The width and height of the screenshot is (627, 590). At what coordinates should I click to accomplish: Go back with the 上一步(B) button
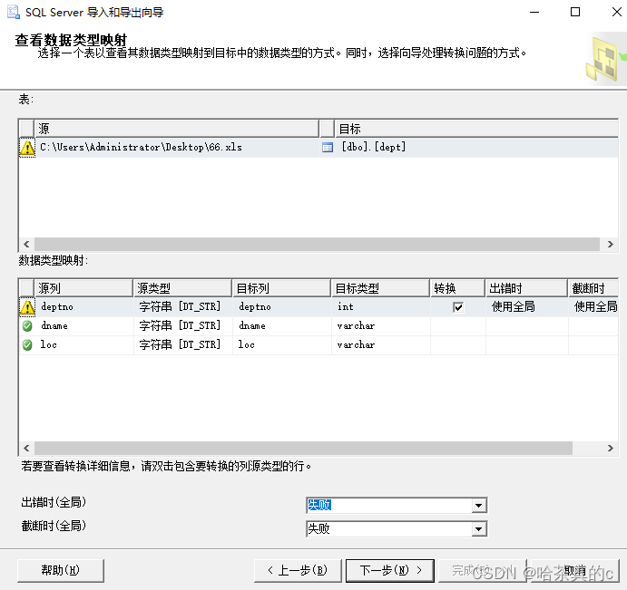point(298,570)
